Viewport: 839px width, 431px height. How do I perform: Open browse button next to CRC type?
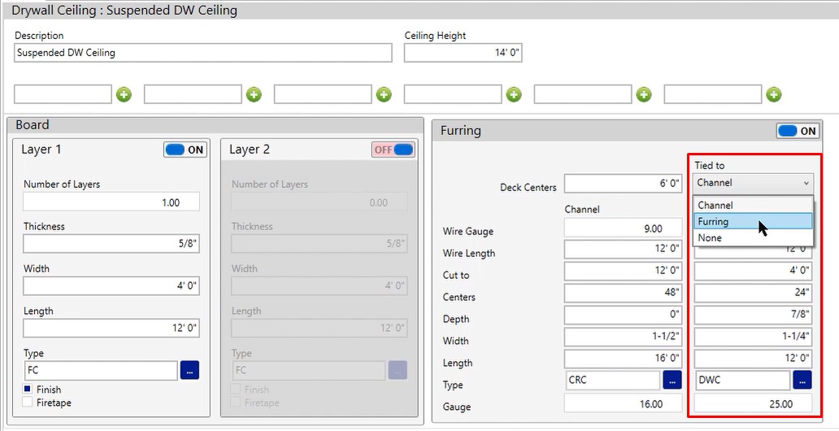[672, 380]
